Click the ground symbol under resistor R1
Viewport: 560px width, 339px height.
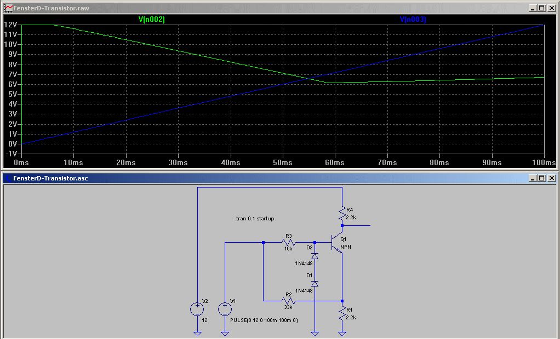coord(342,334)
